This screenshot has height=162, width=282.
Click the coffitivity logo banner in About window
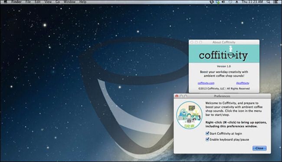pos(224,54)
